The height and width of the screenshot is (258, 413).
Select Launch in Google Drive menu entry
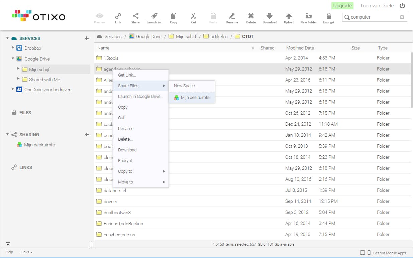coord(141,97)
